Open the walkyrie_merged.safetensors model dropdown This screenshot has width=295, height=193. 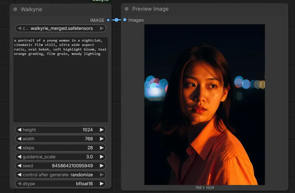[60, 28]
